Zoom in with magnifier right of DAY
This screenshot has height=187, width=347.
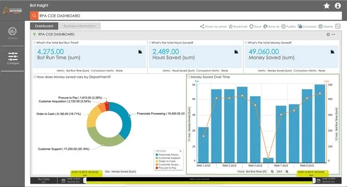click(287, 172)
